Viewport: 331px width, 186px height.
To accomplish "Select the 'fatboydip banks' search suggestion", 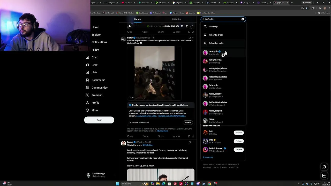I will point(223,43).
